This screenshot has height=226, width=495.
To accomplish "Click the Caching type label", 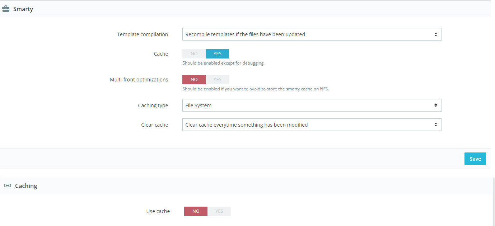I will click(153, 105).
